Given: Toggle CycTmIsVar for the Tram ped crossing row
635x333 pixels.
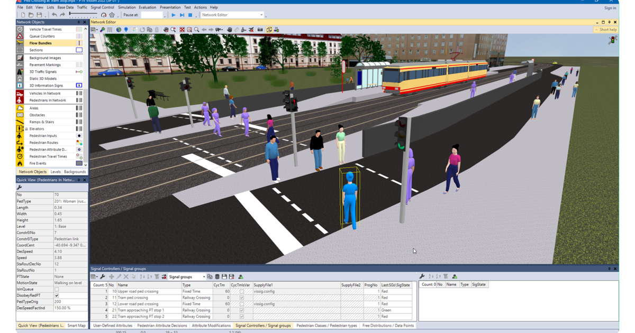Looking at the screenshot, I should (x=242, y=298).
